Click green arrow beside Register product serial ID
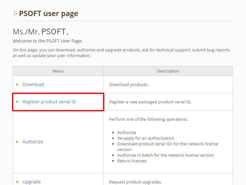The height and width of the screenshot is (185, 246). [18, 102]
